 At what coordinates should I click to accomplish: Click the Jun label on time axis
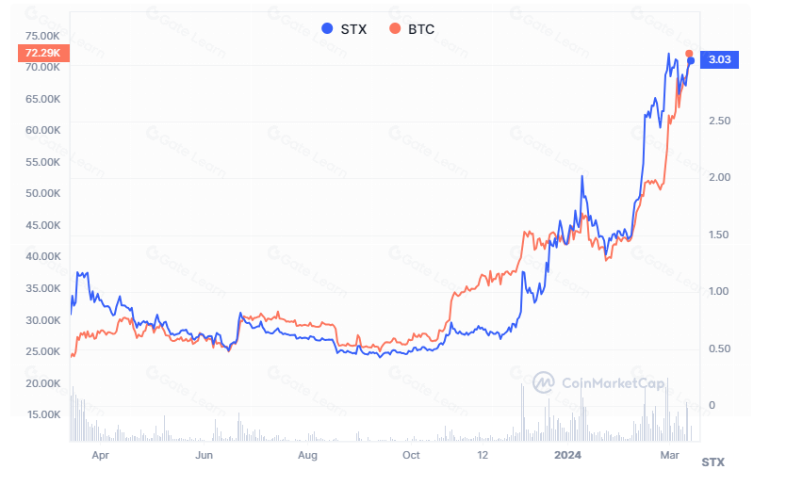(204, 455)
